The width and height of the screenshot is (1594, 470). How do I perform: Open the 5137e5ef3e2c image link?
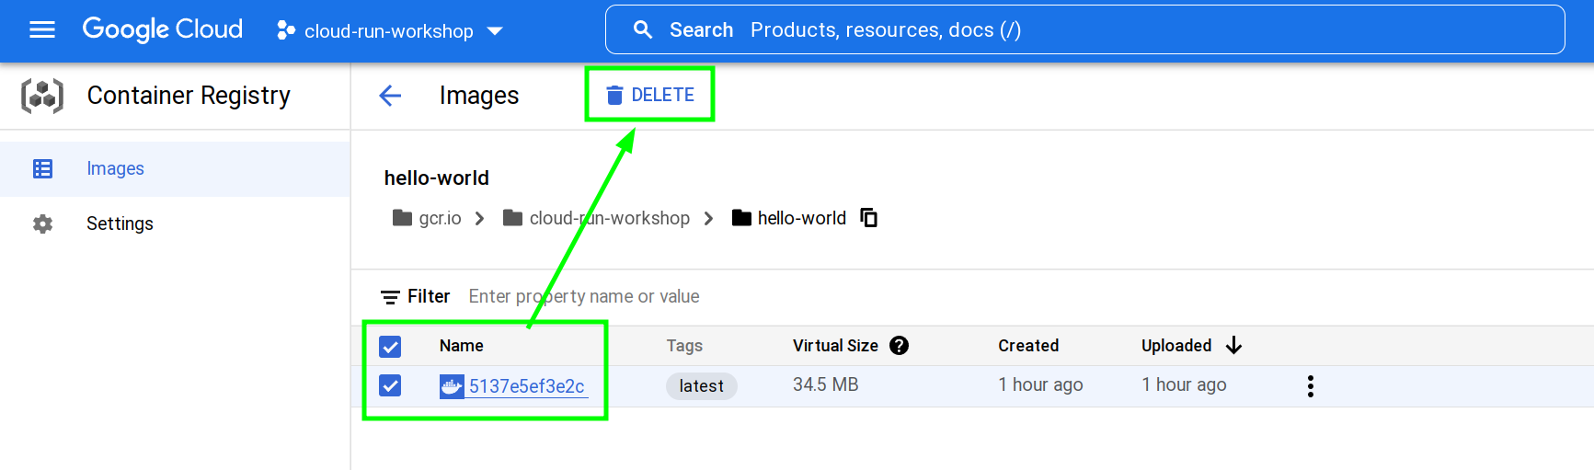526,386
